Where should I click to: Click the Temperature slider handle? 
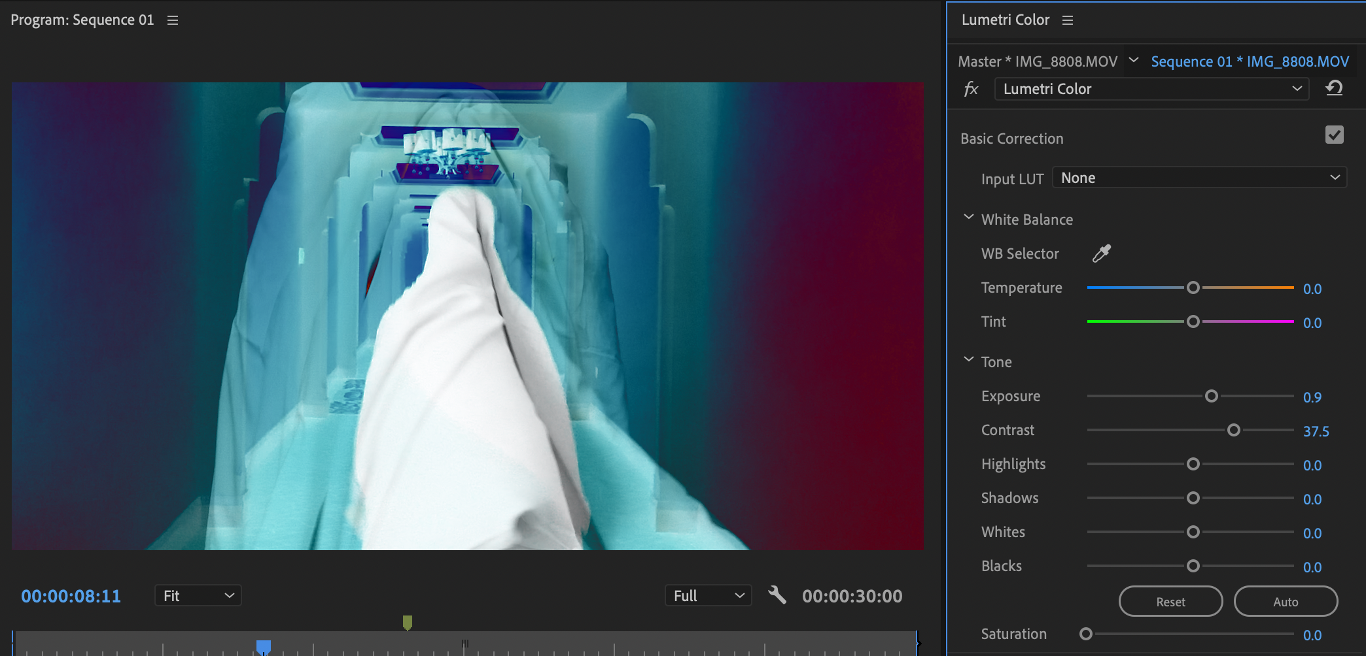(1193, 287)
